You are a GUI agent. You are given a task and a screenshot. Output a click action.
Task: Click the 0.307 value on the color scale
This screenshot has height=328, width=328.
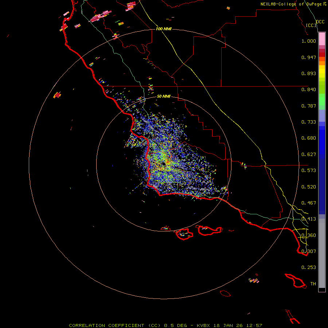click(x=309, y=251)
